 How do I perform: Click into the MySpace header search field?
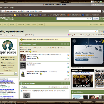tap(71, 19)
